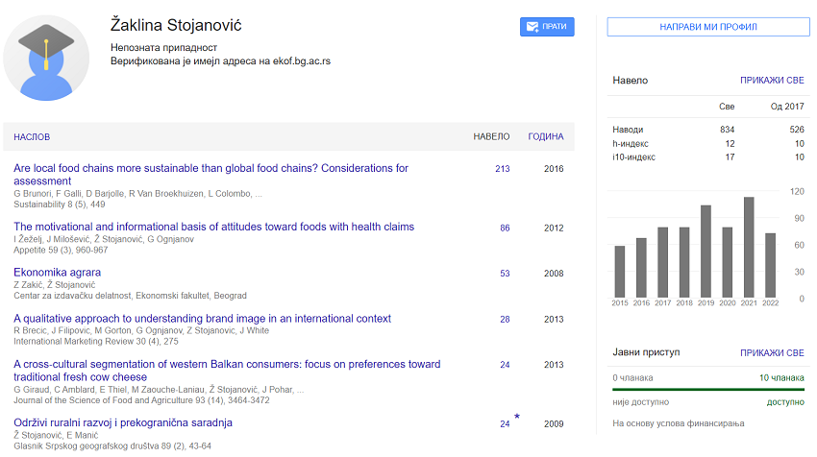Open the Ekonomika agrara publication
Image resolution: width=817 pixels, height=457 pixels.
[57, 273]
